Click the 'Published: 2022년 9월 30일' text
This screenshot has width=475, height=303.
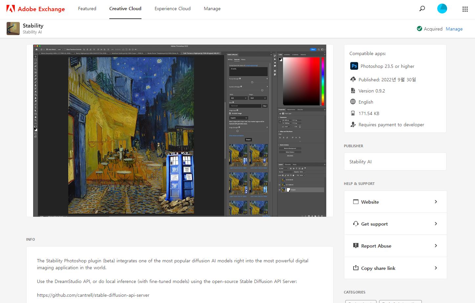click(387, 80)
